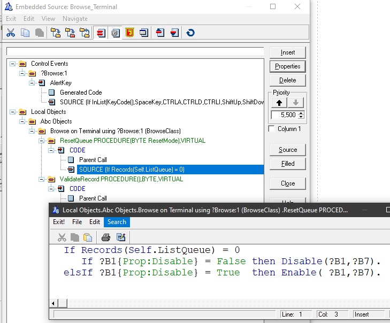390x323 pixels.
Task: Click the printer icon in editor toolbar
Action: (106, 237)
